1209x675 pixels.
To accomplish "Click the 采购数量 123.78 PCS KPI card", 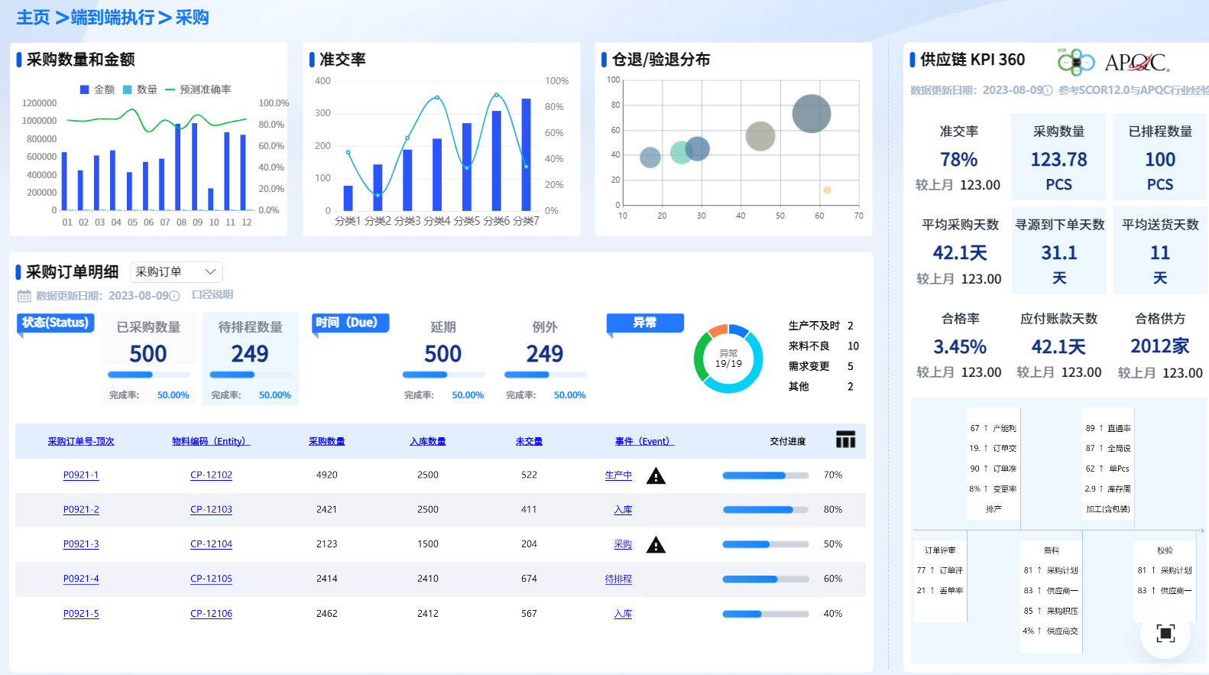I will point(1058,157).
